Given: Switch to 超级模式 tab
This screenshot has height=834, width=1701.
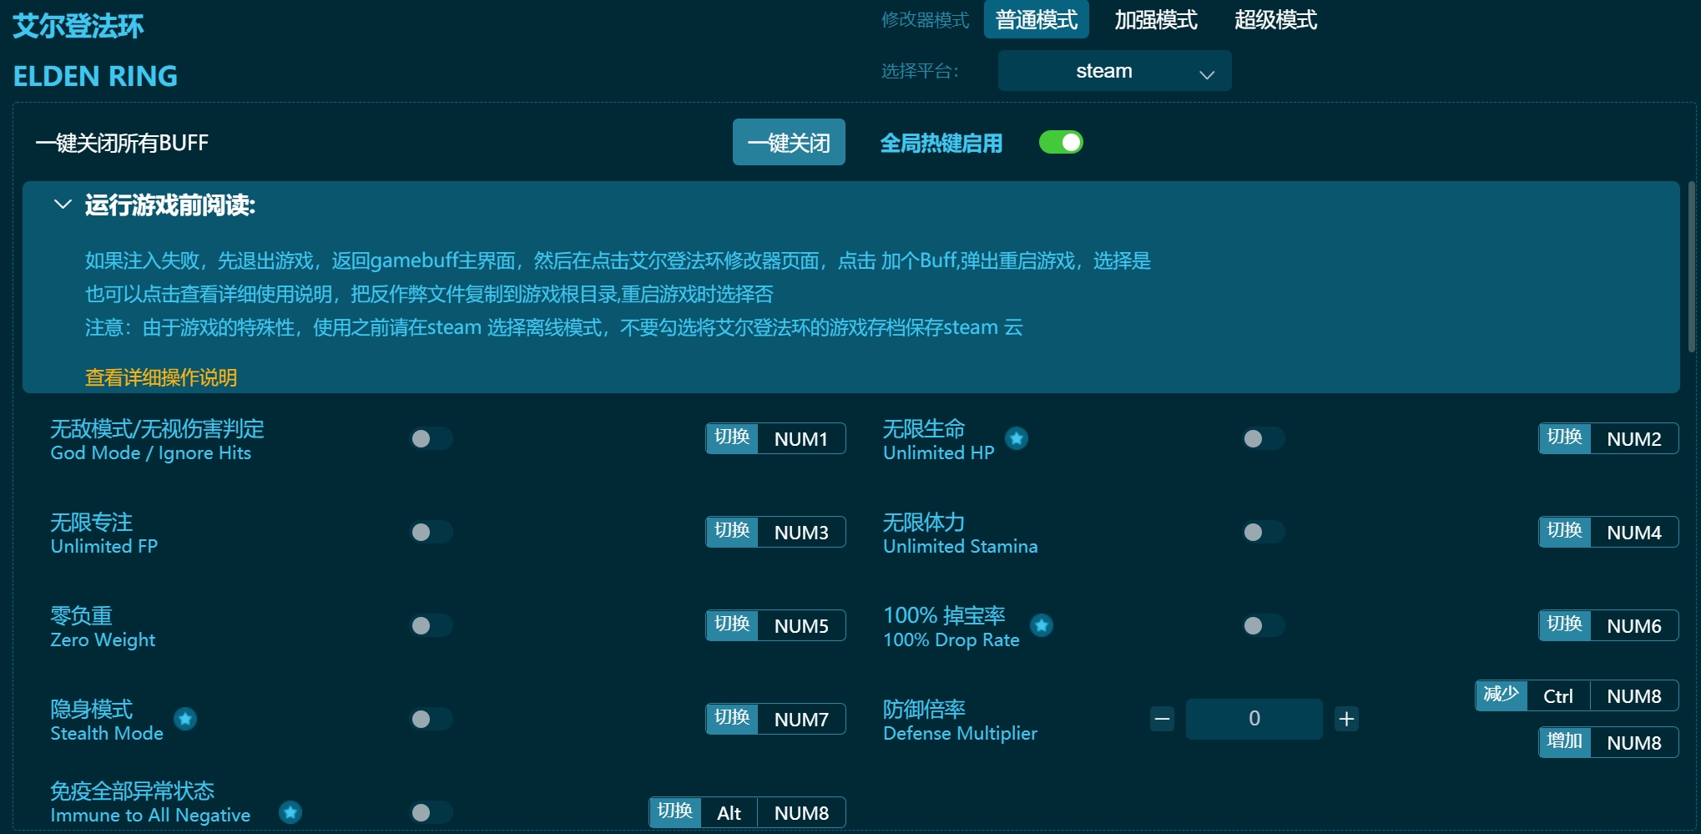Looking at the screenshot, I should (1275, 20).
